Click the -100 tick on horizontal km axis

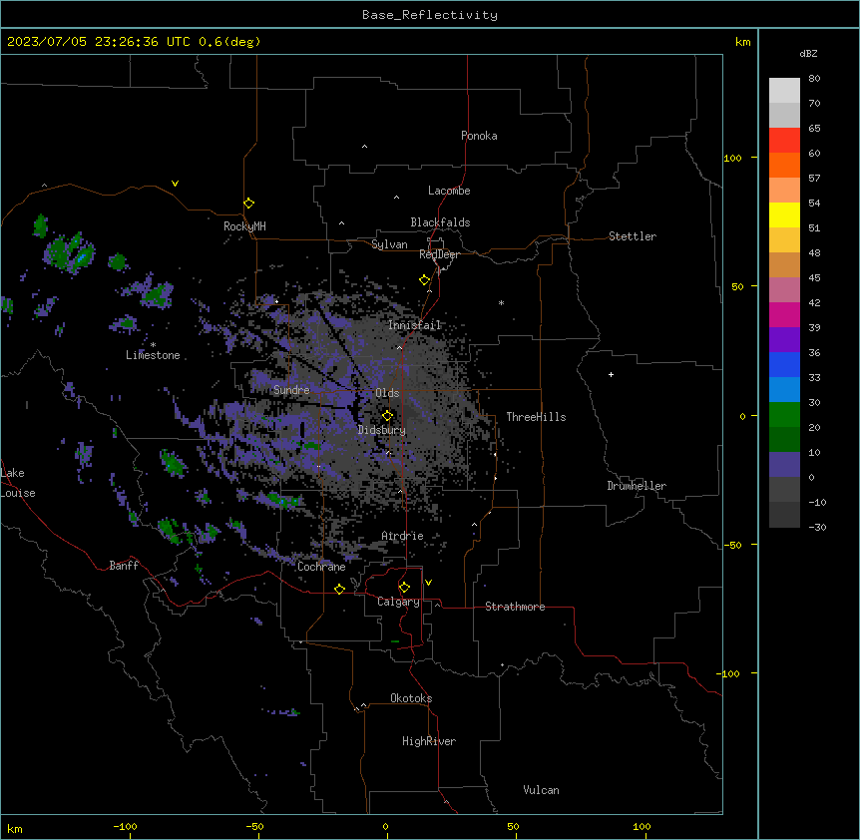click(x=126, y=827)
